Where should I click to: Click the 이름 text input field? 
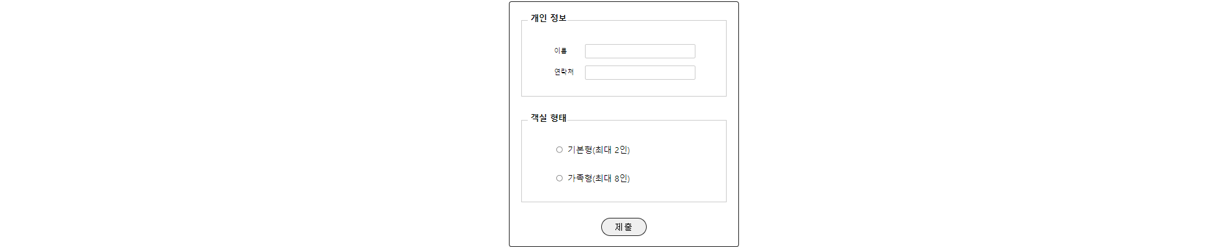pos(640,51)
